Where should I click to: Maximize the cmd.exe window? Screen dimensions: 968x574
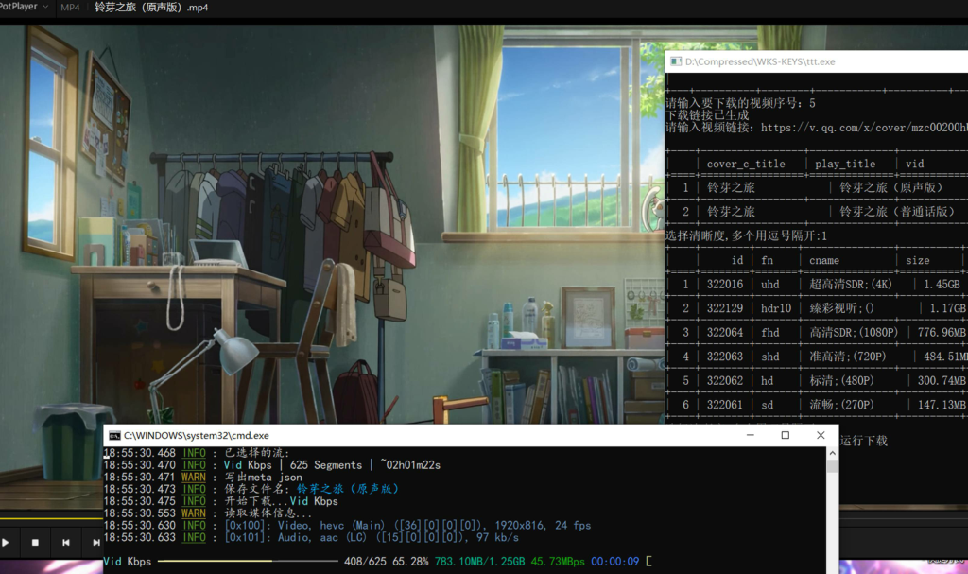pyautogui.click(x=786, y=435)
